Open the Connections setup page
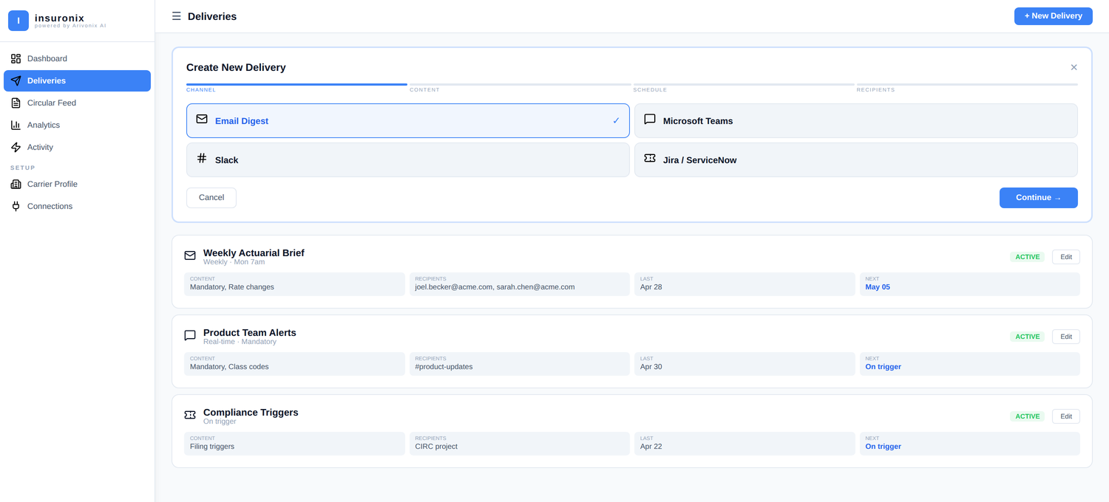Viewport: 1109px width, 502px height. (x=77, y=206)
